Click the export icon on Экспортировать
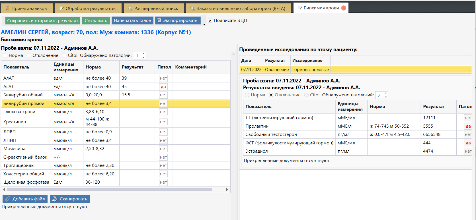Screen dimensions: 476x220 click(x=159, y=20)
